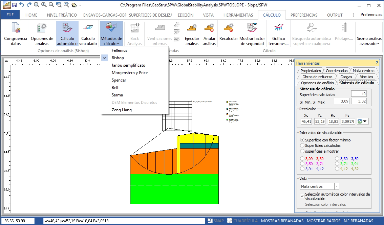Image resolution: width=384 pixels, height=225 pixels.
Task: Expand the Malla centros combo box
Action: point(337,186)
